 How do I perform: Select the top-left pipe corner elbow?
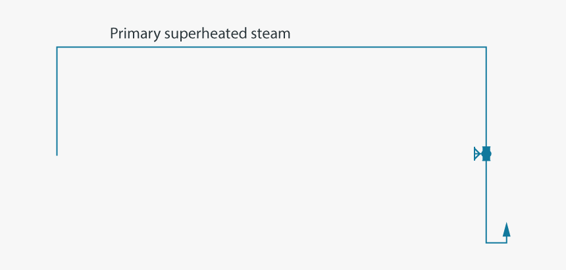(57, 47)
